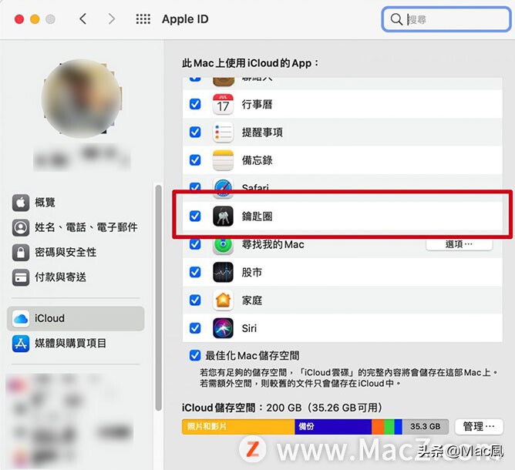Click the sidebar vertical scrollbar
This screenshot has width=515, height=470.
[158, 297]
